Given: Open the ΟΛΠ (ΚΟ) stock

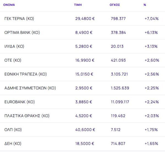Looking at the screenshot, I should click(x=13, y=130).
